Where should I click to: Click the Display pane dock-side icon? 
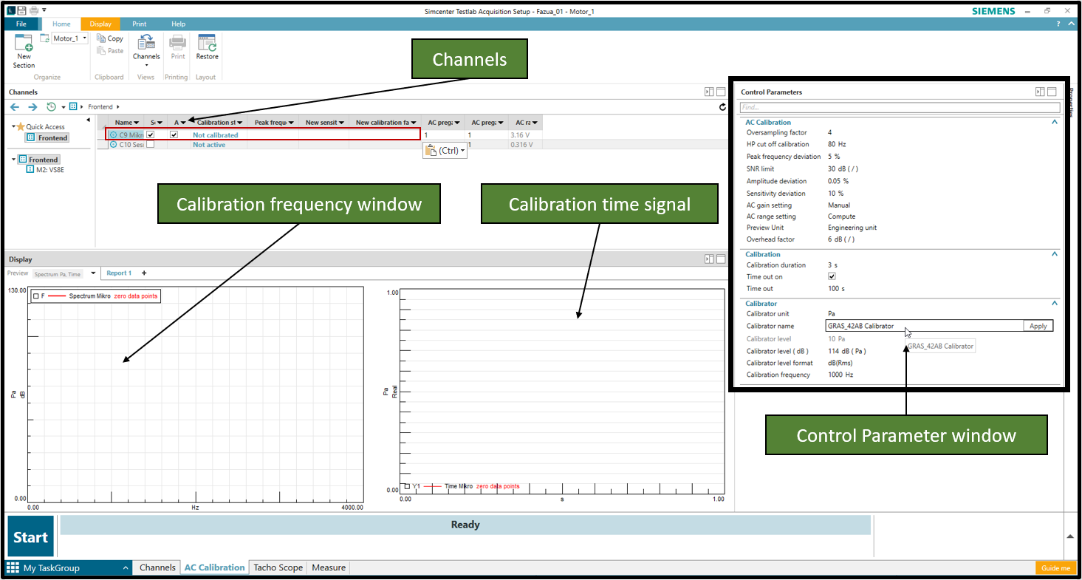point(709,259)
